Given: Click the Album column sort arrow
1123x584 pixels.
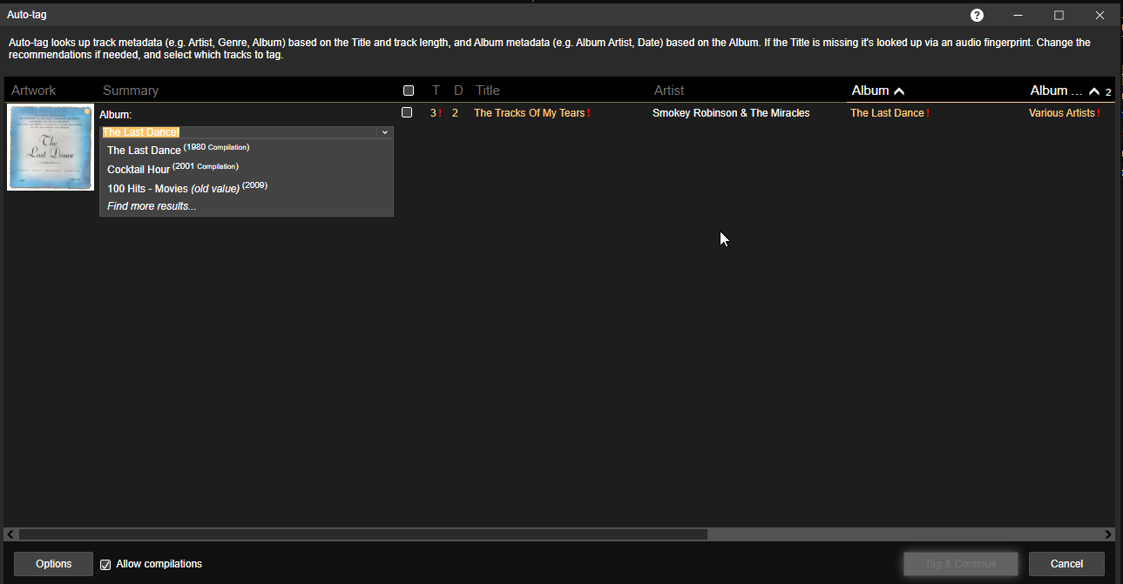Looking at the screenshot, I should point(899,91).
